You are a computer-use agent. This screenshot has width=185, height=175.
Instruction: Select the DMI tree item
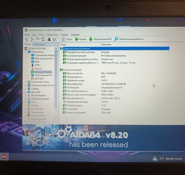tap(35, 62)
